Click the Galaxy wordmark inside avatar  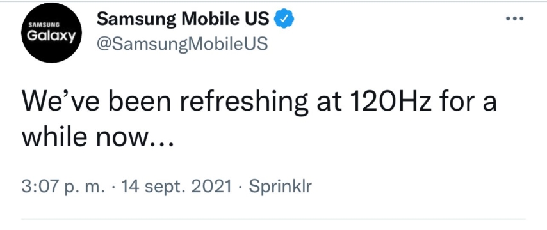[52, 36]
